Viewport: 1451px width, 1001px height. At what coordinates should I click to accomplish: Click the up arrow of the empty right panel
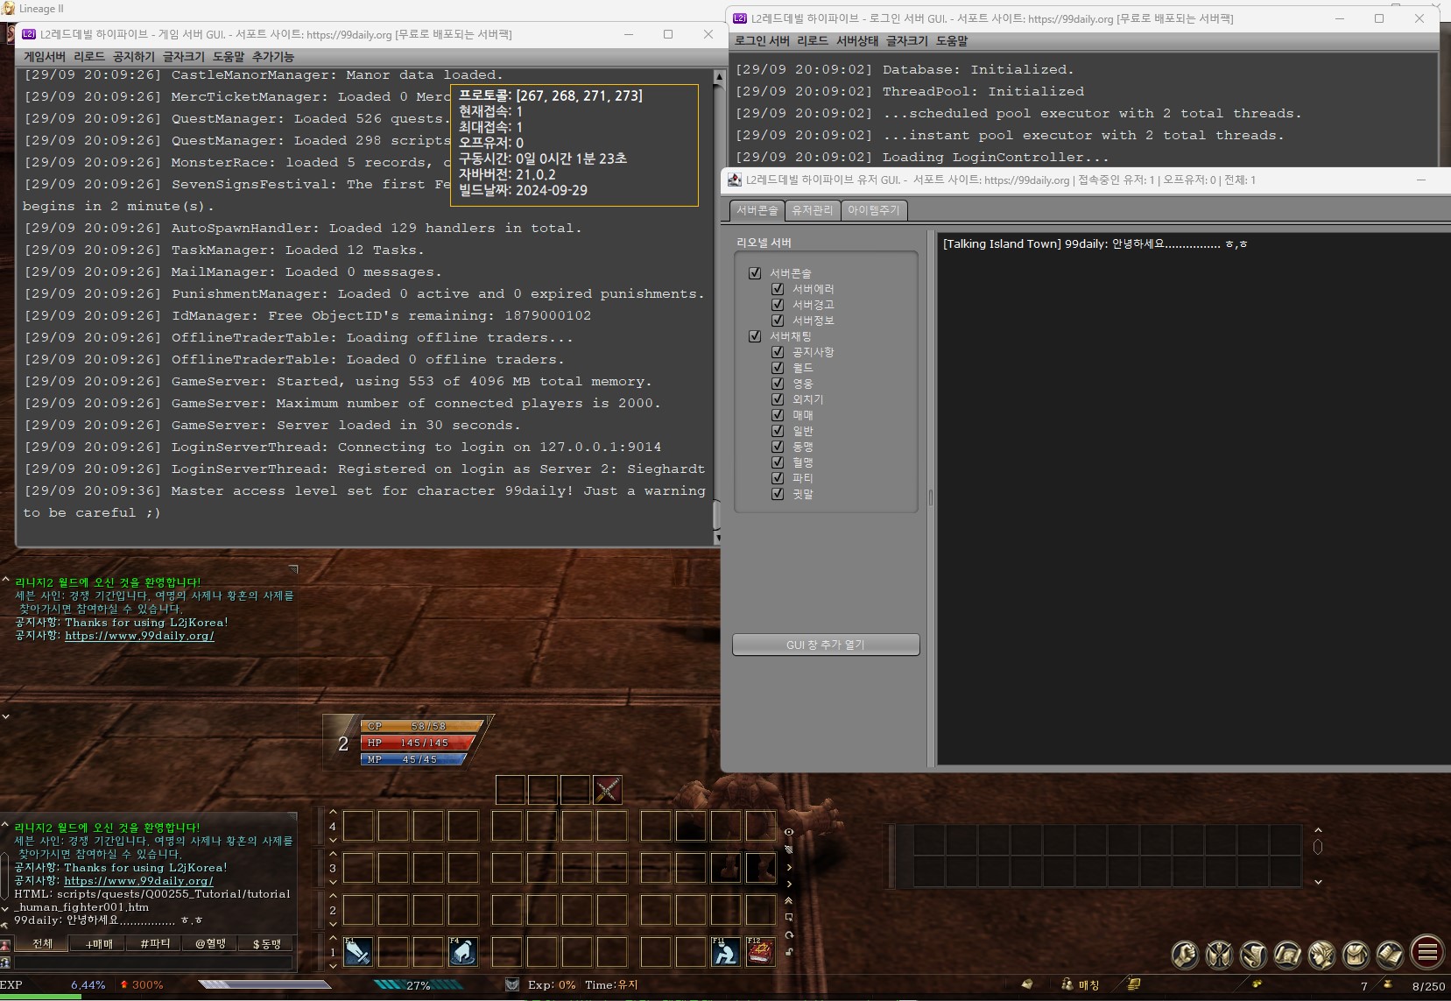[1318, 830]
